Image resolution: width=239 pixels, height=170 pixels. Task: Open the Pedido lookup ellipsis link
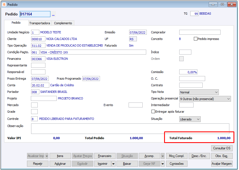click(53, 14)
